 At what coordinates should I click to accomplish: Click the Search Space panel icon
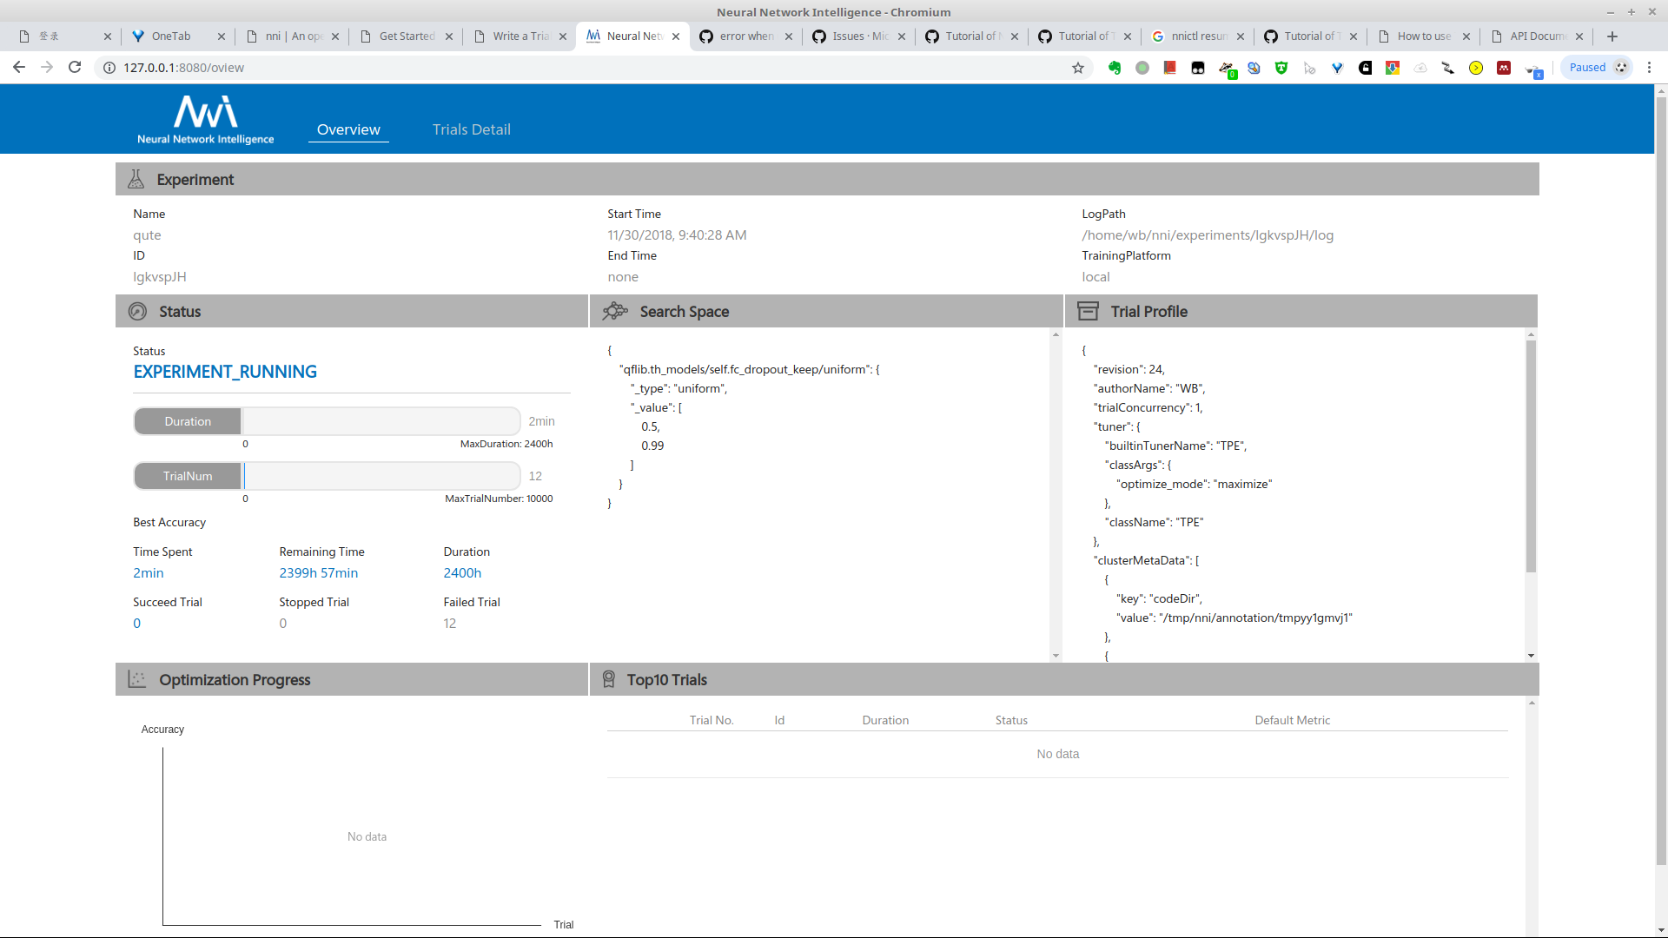click(616, 311)
